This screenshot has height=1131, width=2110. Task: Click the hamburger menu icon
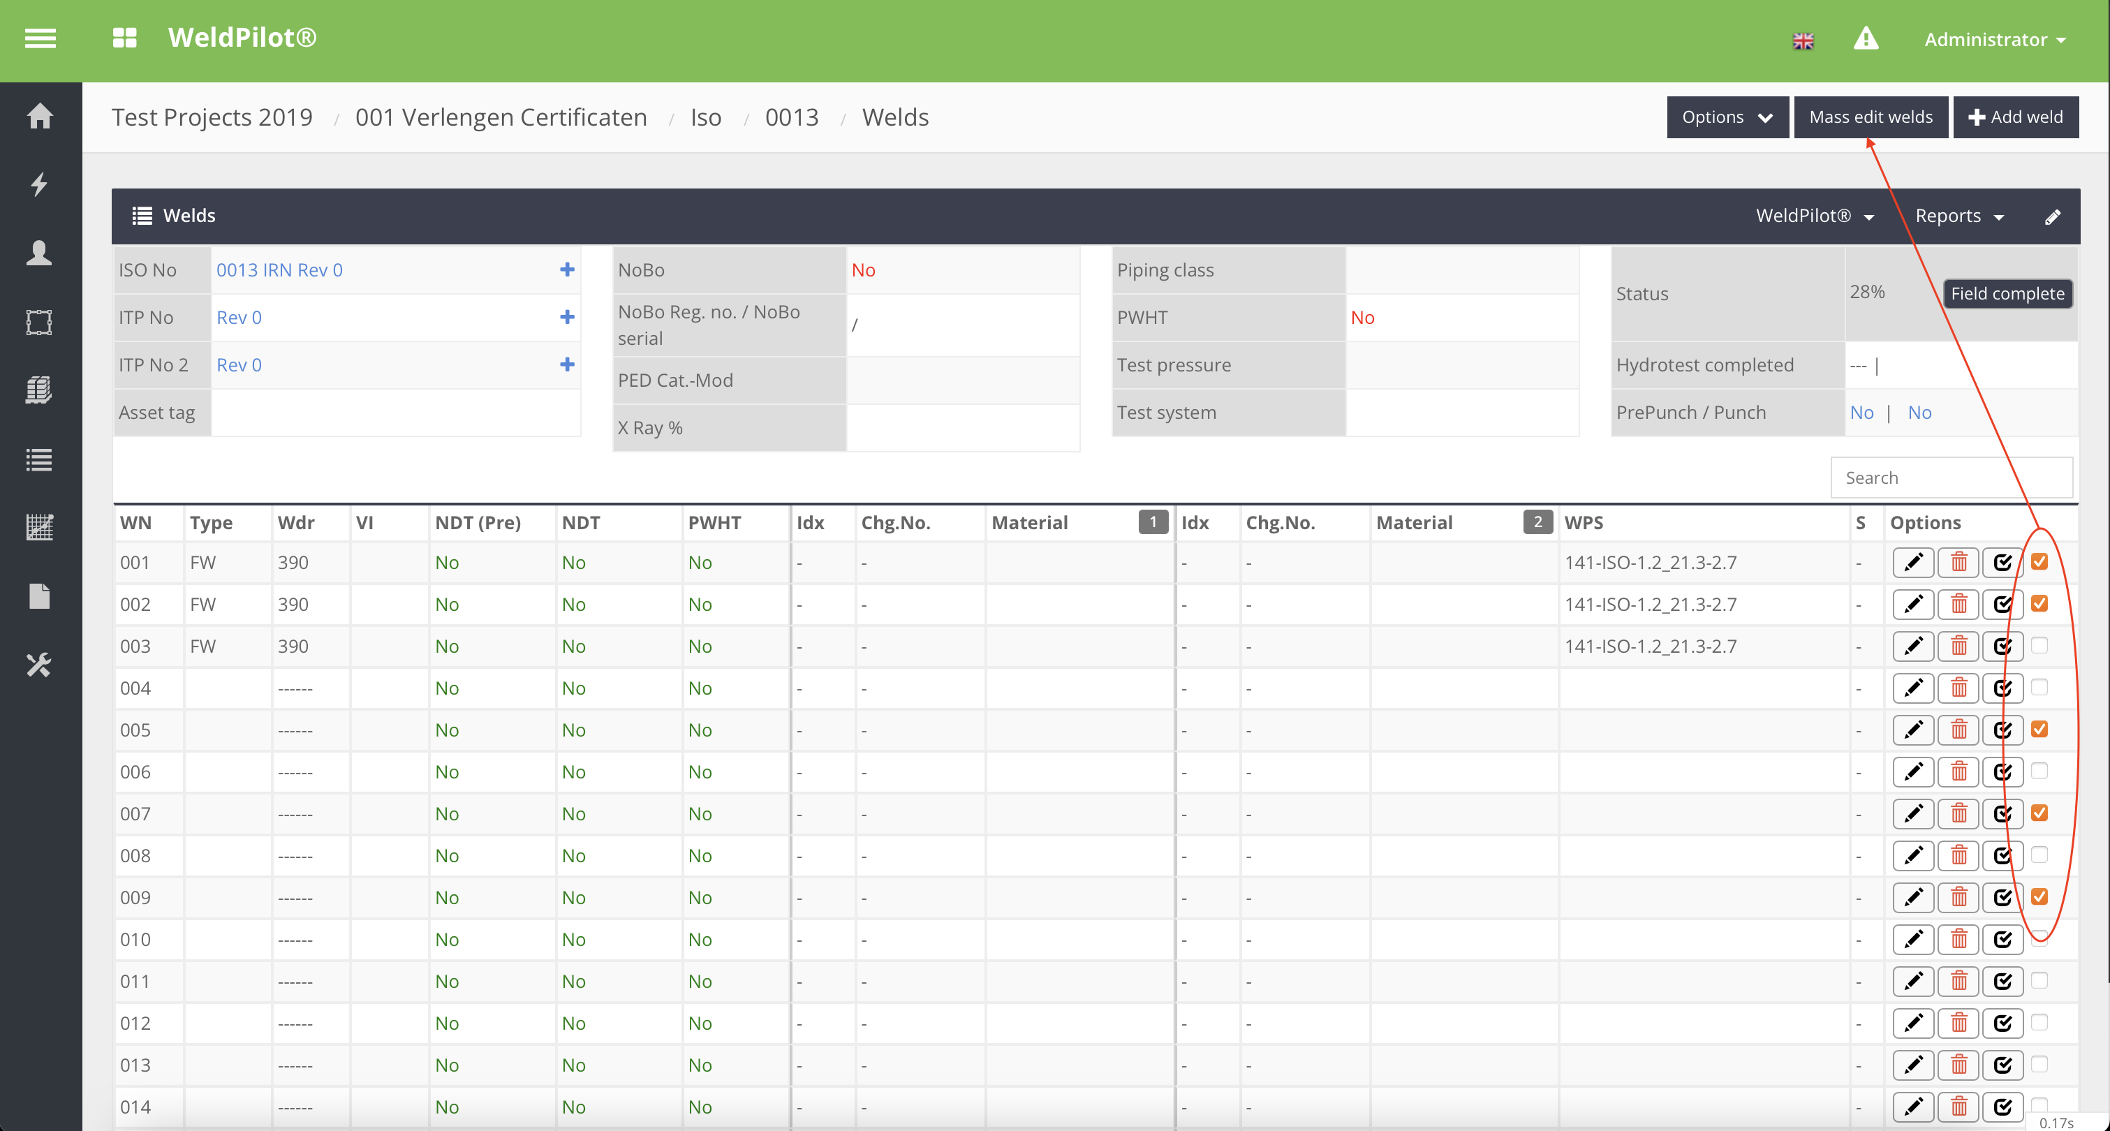coord(40,38)
